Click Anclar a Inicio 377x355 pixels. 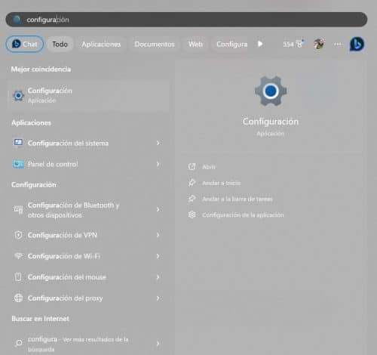pos(222,183)
